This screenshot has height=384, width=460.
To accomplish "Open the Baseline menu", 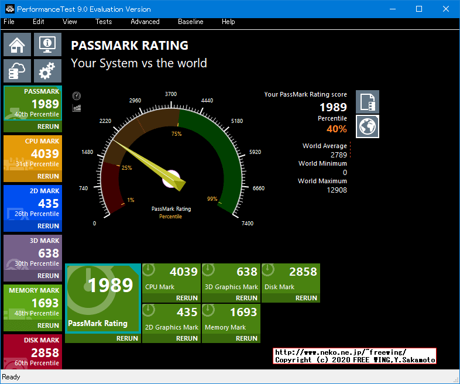I will click(x=191, y=22).
